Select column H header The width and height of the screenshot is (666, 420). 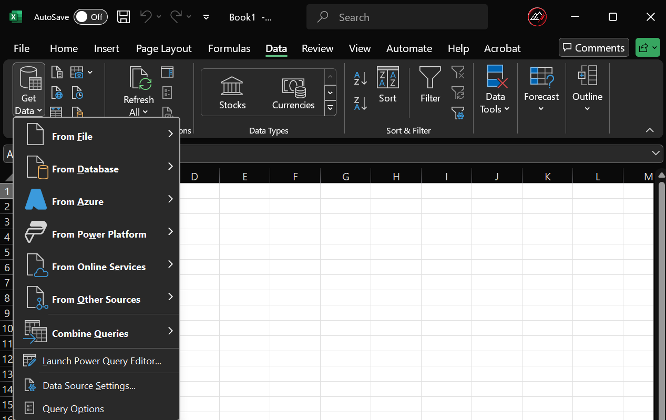pyautogui.click(x=396, y=177)
